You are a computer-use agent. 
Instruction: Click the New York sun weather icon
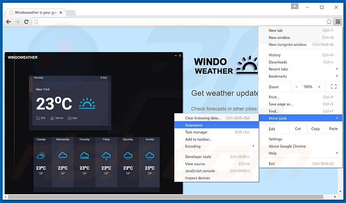[x=87, y=103]
